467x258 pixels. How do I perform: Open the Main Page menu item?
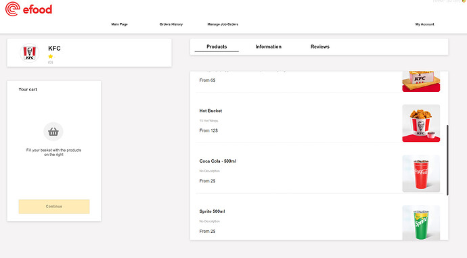coord(119,24)
